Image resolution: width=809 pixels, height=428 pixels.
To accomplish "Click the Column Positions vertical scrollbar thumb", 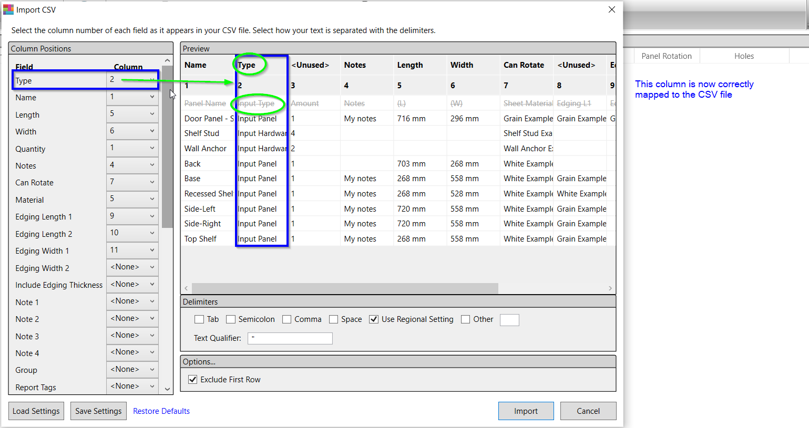I will pyautogui.click(x=167, y=147).
